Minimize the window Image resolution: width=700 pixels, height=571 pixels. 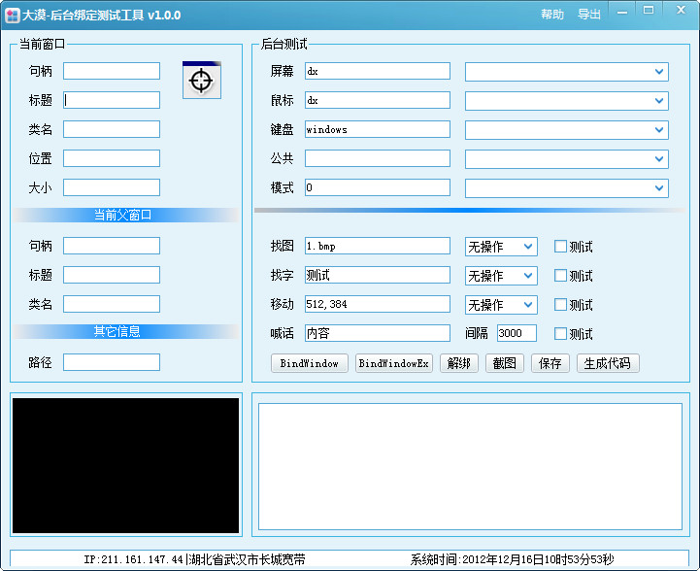622,12
